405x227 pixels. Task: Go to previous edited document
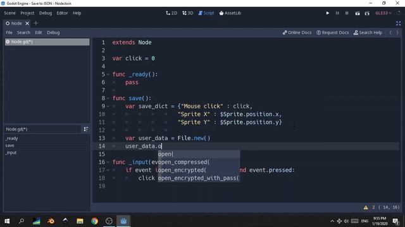point(390,32)
